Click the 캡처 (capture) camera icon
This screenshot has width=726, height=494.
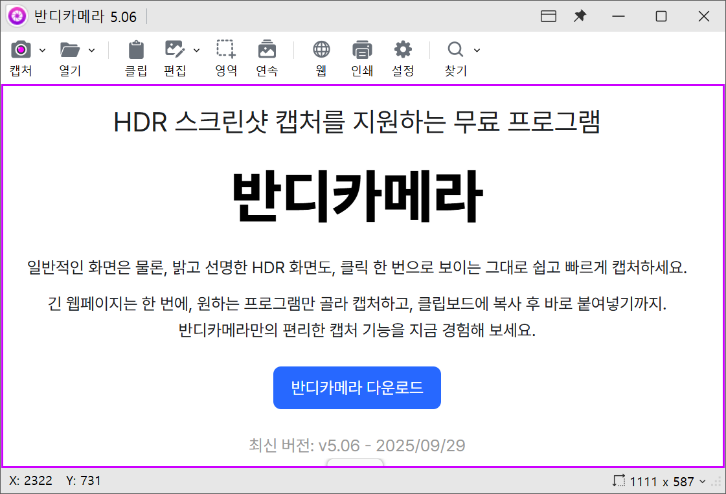tap(21, 50)
